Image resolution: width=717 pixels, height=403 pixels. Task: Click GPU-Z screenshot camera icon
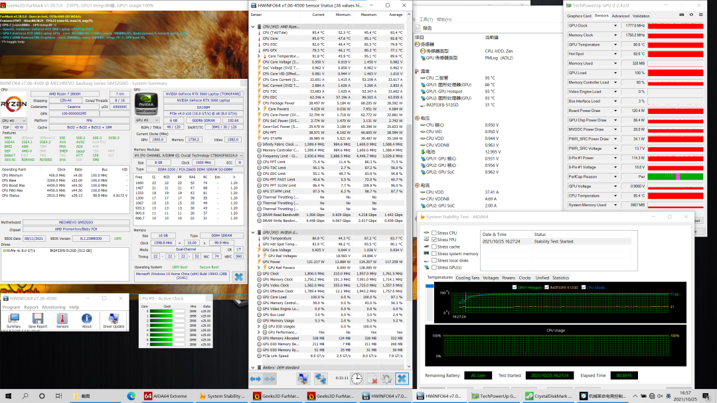pyautogui.click(x=682, y=15)
